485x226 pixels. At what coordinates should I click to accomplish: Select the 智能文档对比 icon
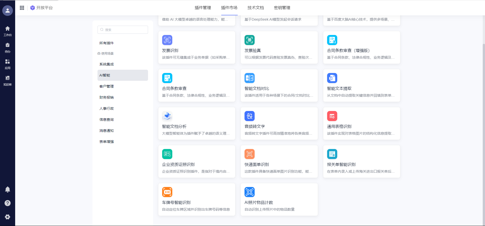[249, 78]
